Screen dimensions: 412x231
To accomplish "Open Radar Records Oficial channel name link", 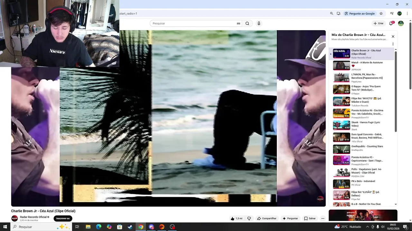I will pyautogui.click(x=33, y=217).
